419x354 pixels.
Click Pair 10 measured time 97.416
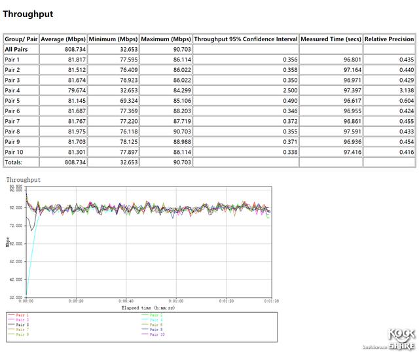352,152
